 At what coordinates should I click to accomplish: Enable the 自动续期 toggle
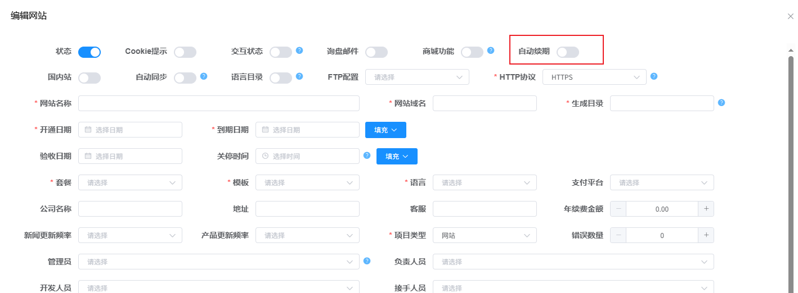[567, 52]
